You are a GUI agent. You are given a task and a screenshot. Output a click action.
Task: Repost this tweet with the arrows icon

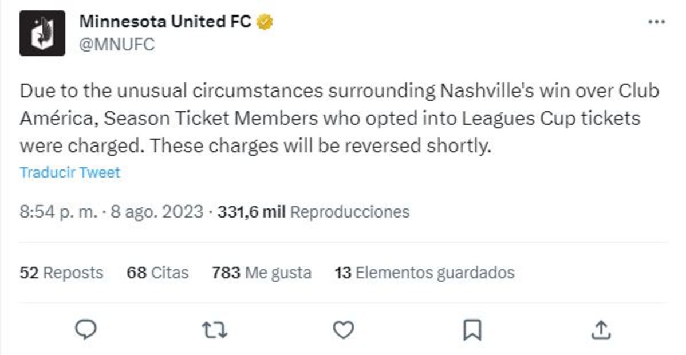tap(215, 330)
